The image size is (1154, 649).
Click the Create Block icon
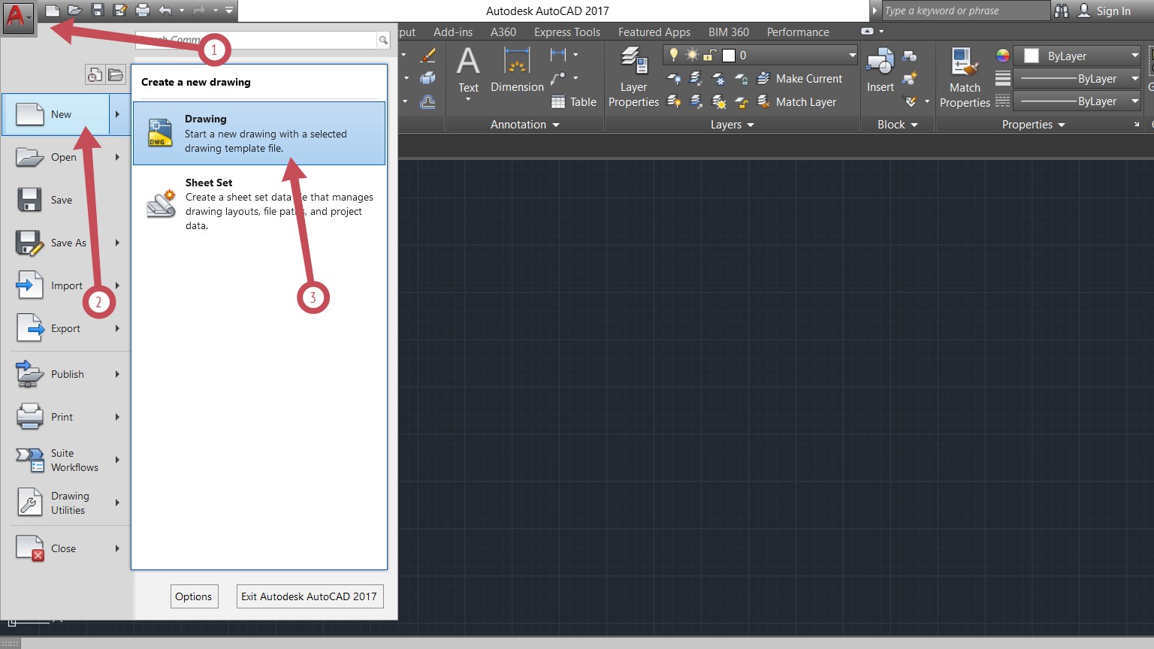[x=910, y=56]
